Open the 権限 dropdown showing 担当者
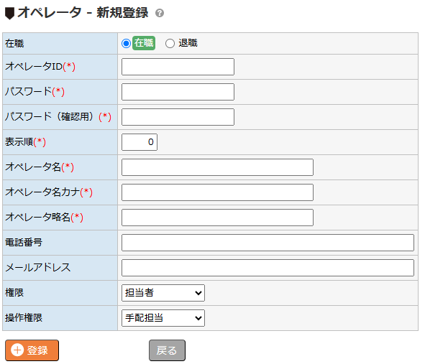This screenshot has height=364, width=425. tap(163, 292)
